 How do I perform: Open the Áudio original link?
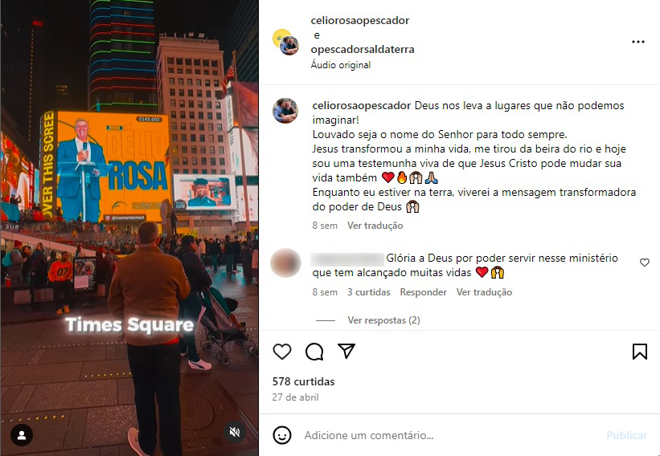(341, 65)
